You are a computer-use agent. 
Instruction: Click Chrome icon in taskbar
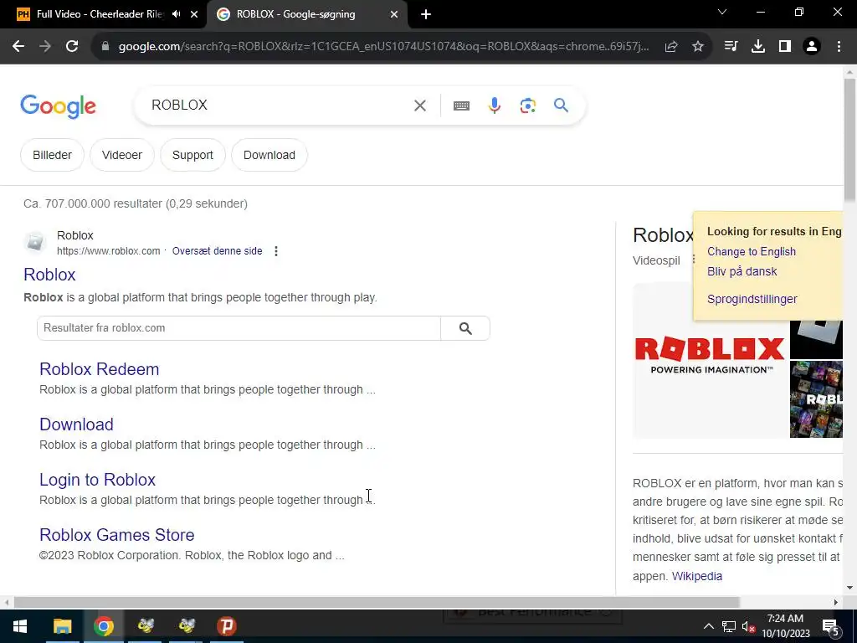[x=103, y=626]
